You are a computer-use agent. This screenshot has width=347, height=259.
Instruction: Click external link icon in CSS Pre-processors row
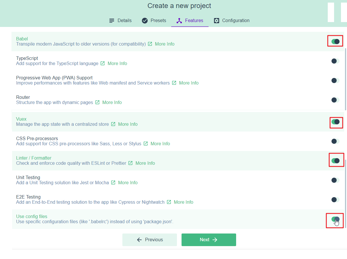[x=146, y=144]
